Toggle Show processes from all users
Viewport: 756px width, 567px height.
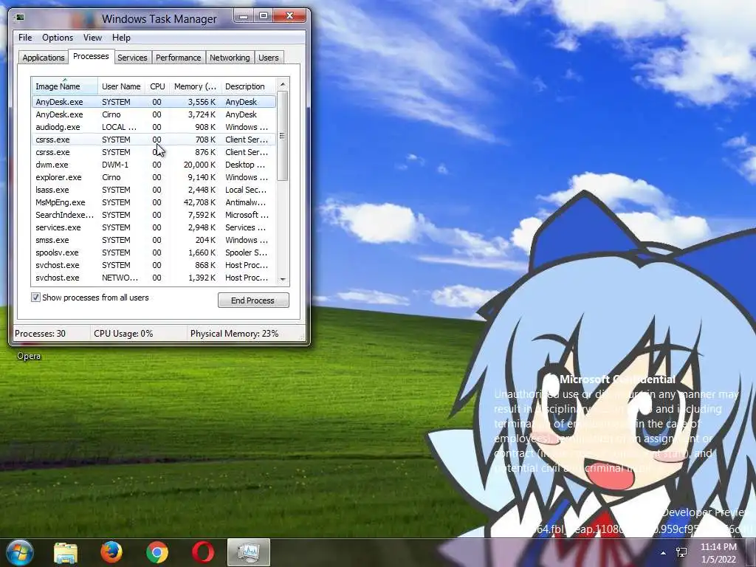[35, 298]
